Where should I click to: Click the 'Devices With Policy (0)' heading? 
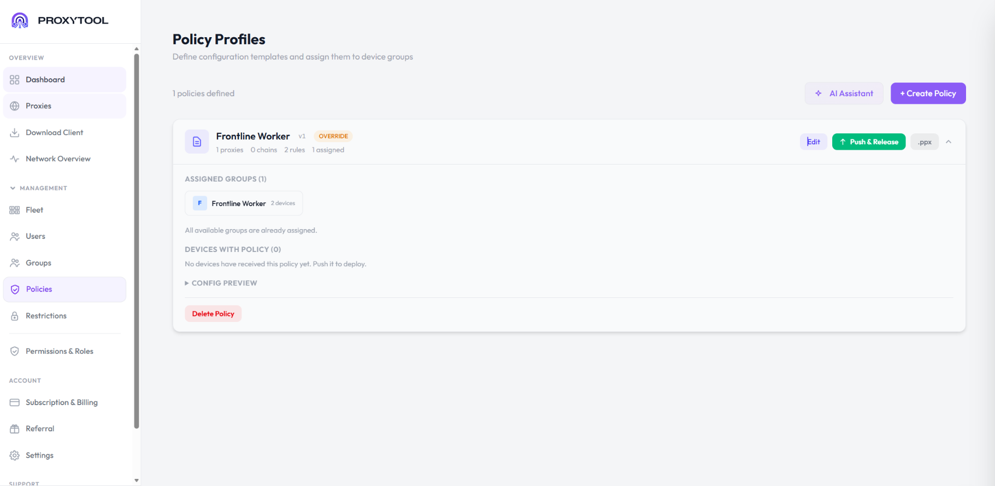233,249
